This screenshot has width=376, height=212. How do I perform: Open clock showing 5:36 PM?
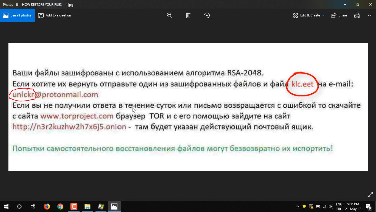353,207
